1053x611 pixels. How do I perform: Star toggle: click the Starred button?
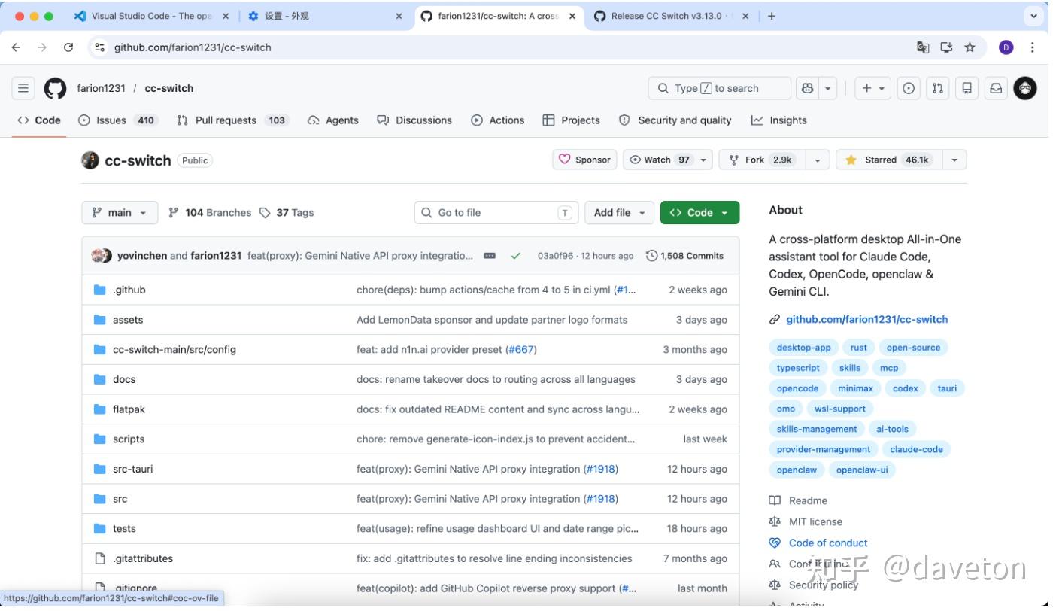pyautogui.click(x=888, y=160)
